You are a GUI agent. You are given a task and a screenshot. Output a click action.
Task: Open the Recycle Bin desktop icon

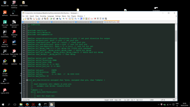tap(5, 4)
